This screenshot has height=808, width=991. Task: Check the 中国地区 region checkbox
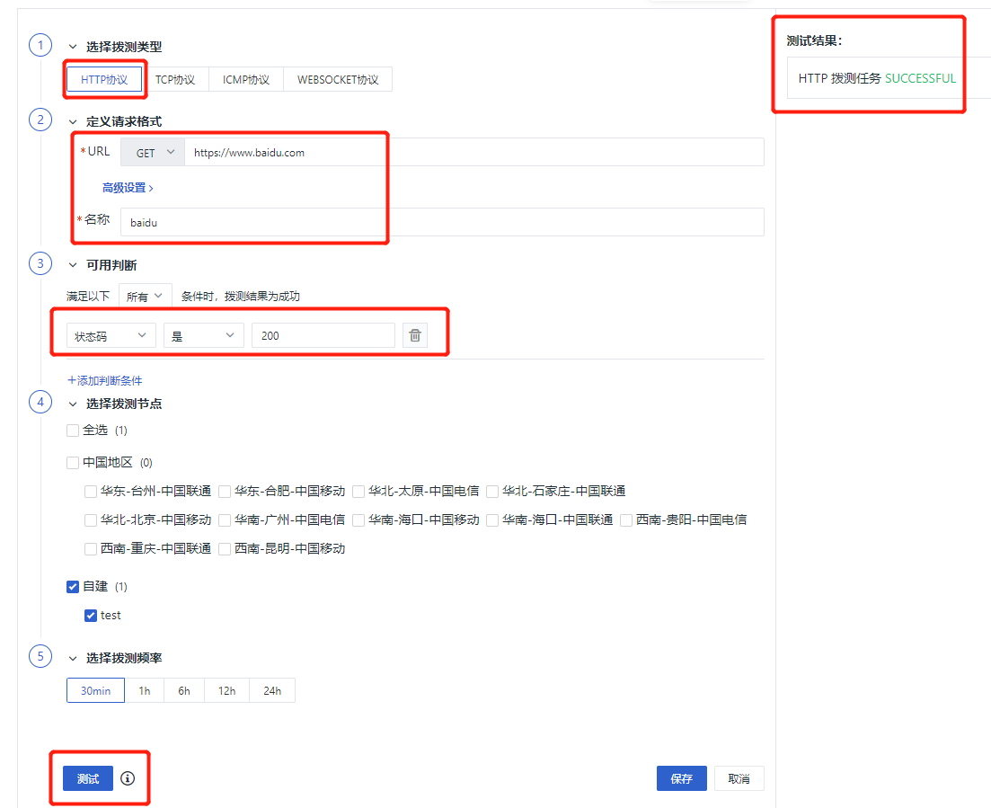click(73, 463)
